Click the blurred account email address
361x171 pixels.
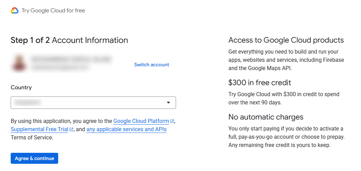pyautogui.click(x=60, y=68)
